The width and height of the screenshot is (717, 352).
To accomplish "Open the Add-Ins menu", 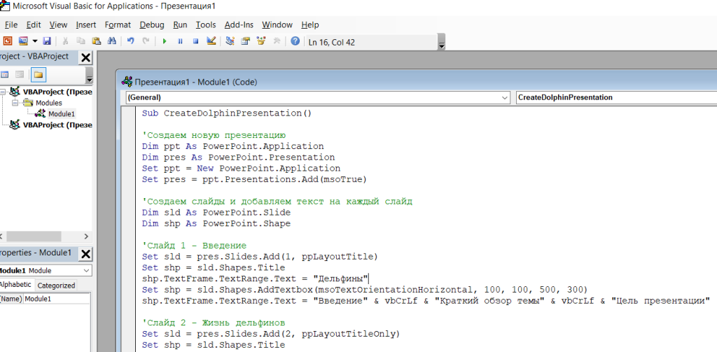I will click(239, 24).
